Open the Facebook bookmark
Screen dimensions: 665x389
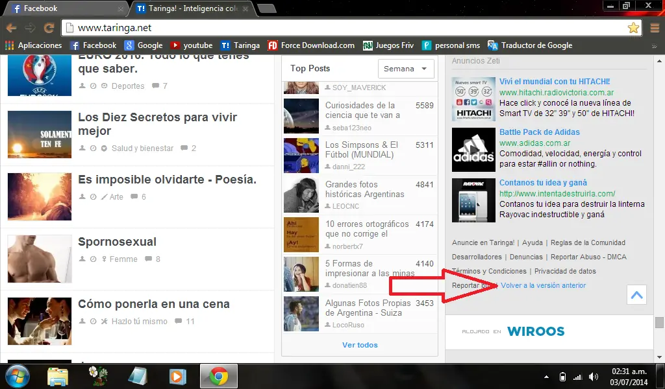[x=93, y=45]
